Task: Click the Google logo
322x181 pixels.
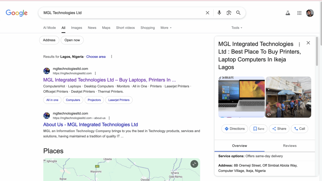Action: tap(17, 13)
